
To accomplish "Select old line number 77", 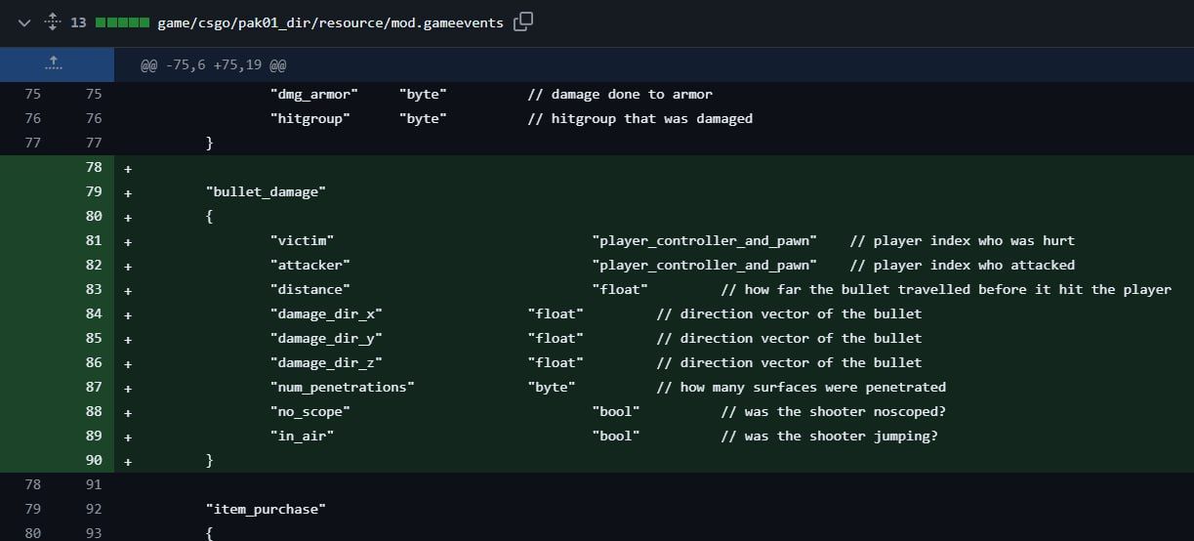I will (33, 143).
